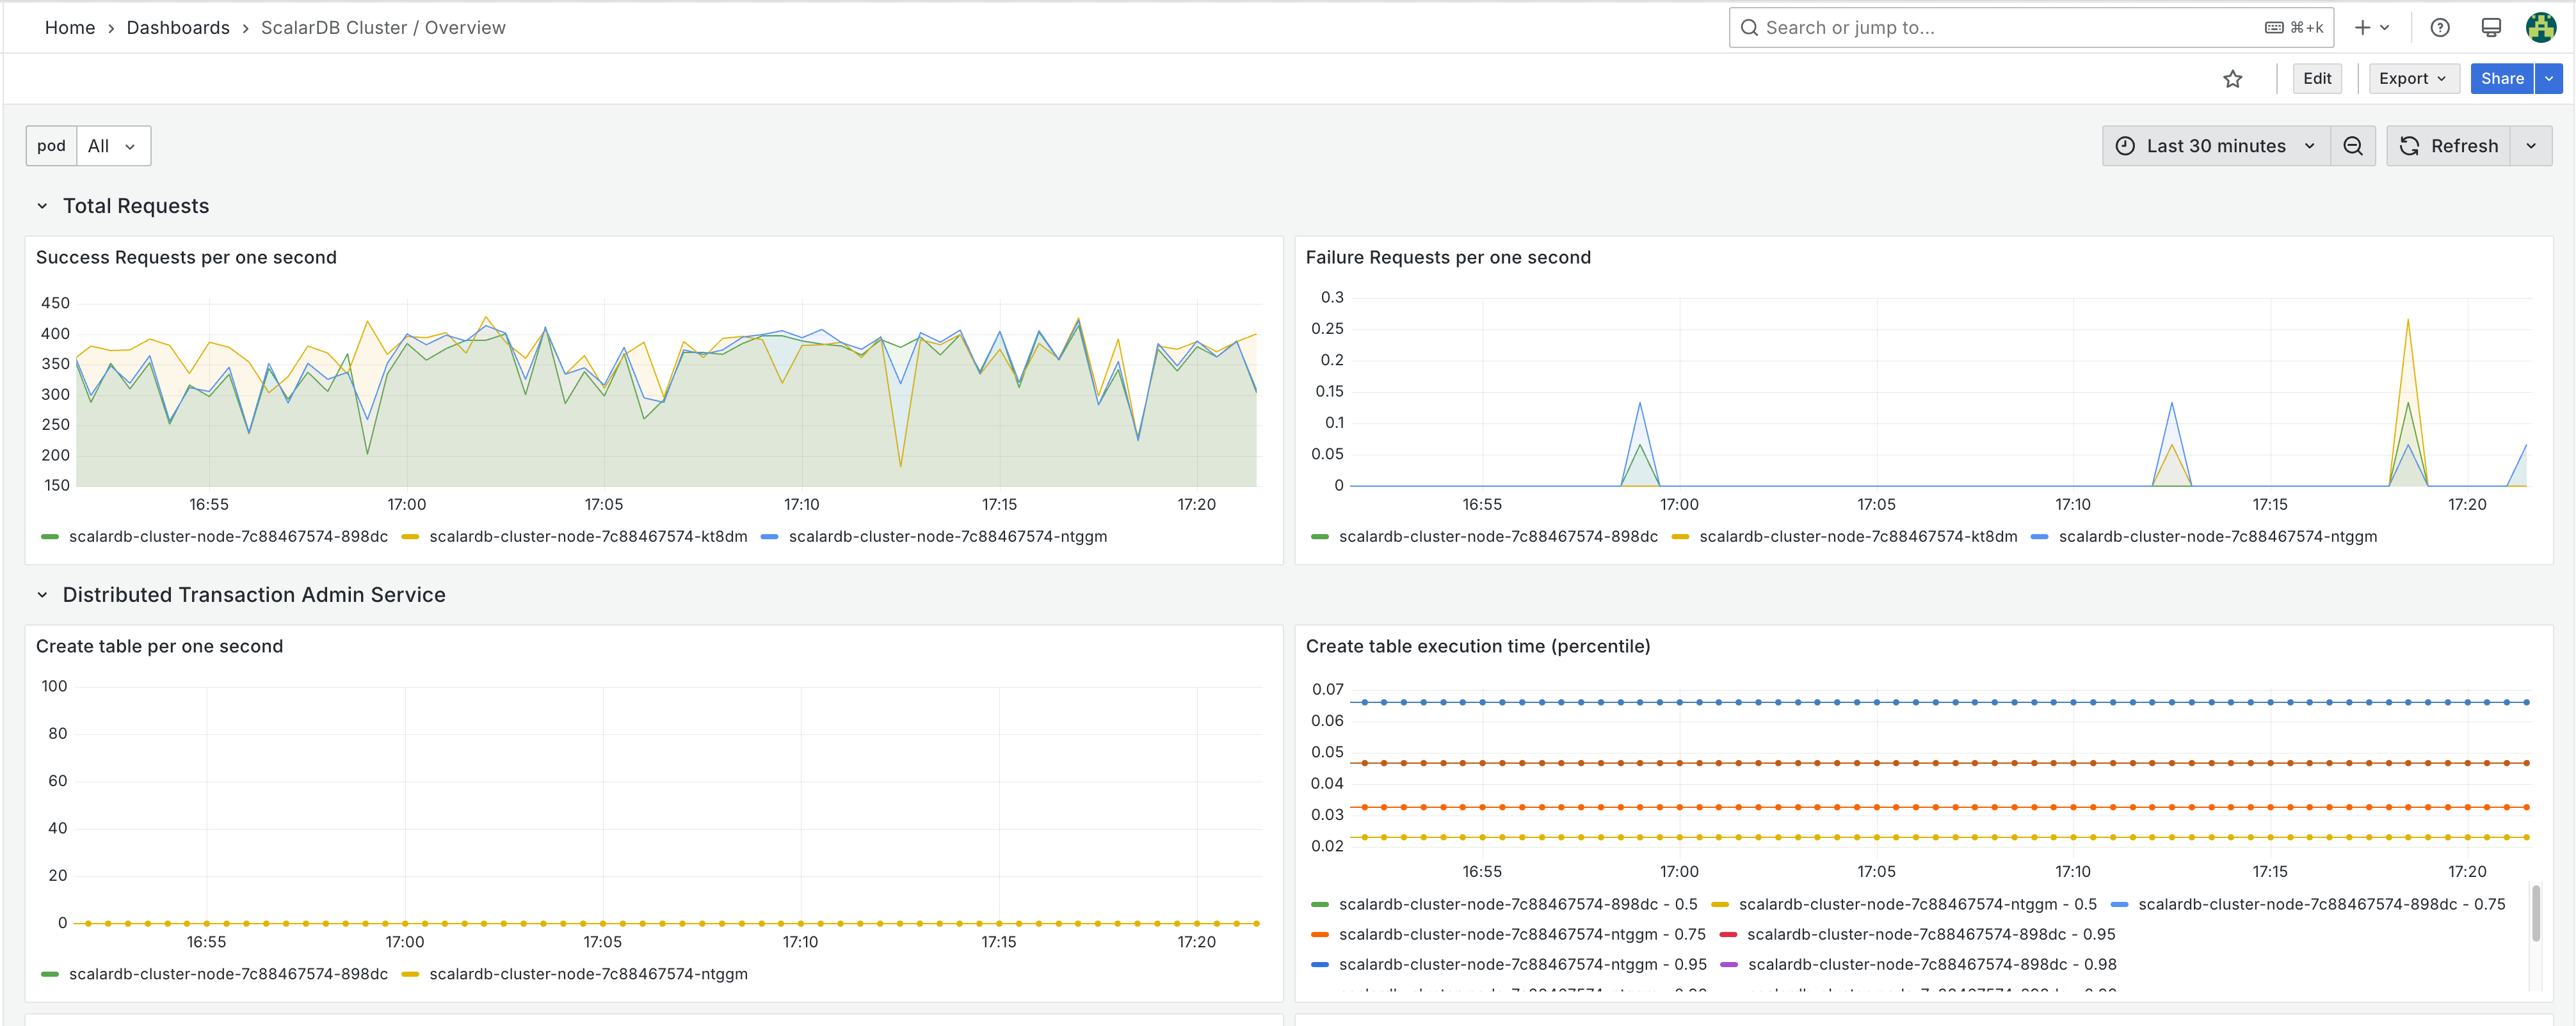2576x1026 pixels.
Task: Toggle kt8dm series in Failure Requests legend
Action: (1857, 537)
